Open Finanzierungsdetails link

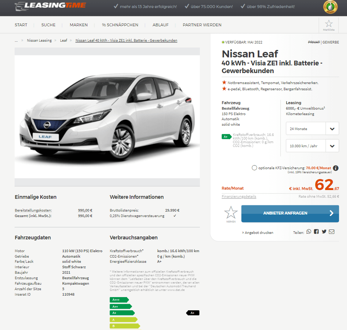click(x=239, y=197)
